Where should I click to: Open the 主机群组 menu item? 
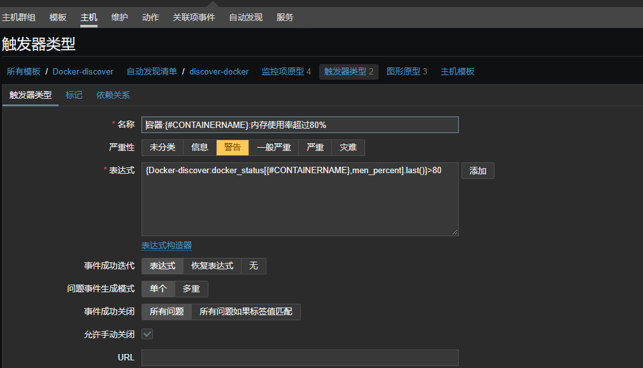19,17
